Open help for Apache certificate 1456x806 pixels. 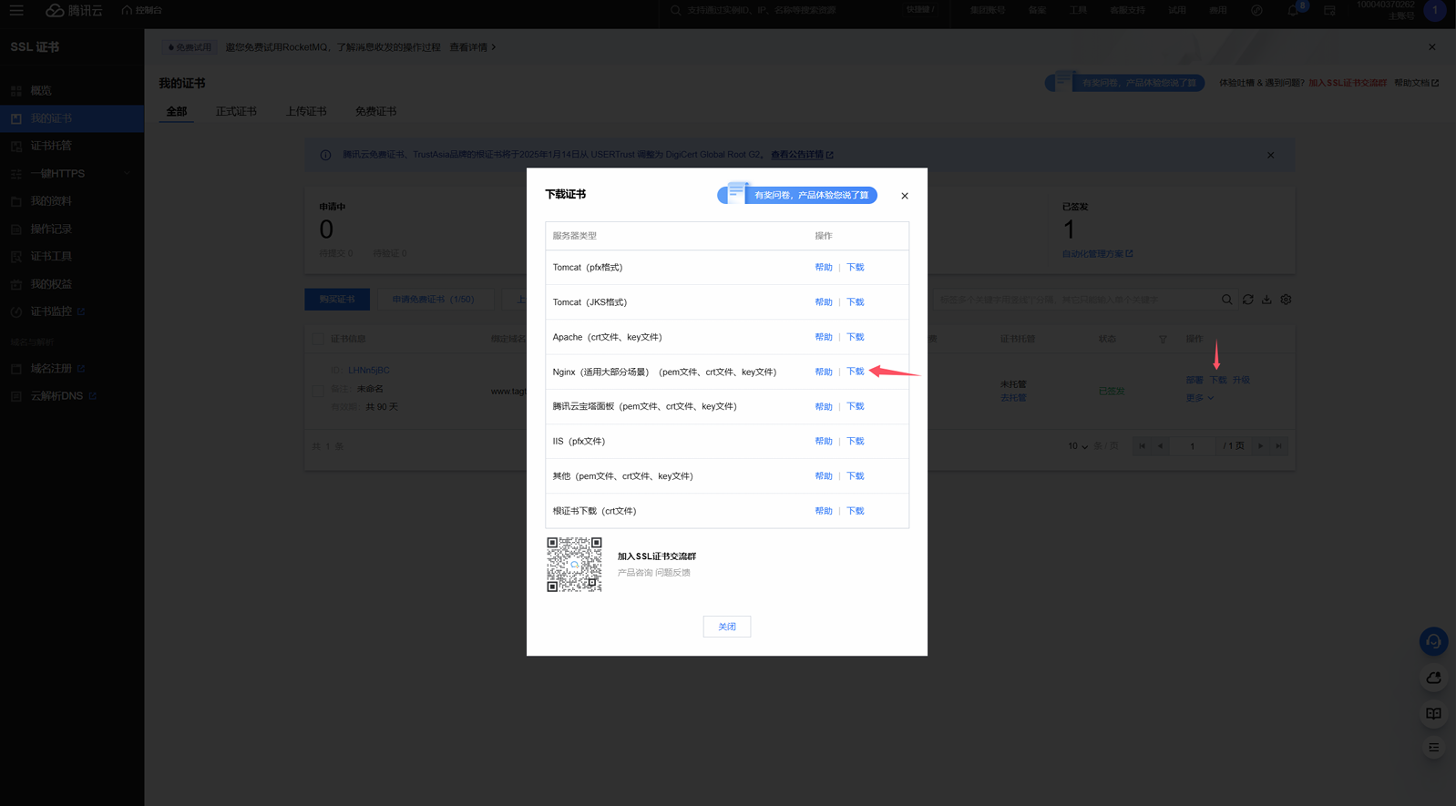823,337
